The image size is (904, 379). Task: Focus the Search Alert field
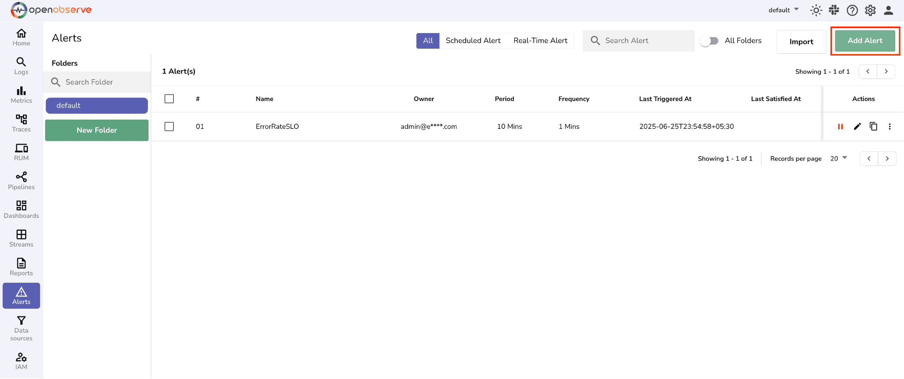pyautogui.click(x=639, y=41)
